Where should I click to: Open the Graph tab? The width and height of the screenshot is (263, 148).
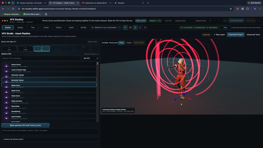(46, 27)
